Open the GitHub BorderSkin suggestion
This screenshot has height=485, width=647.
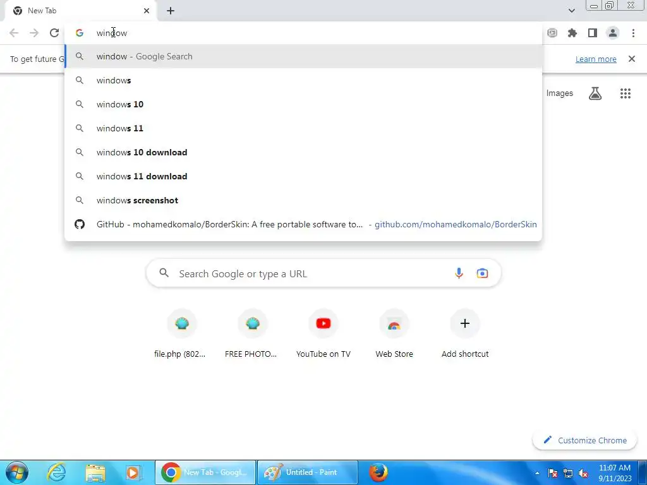pos(303,224)
